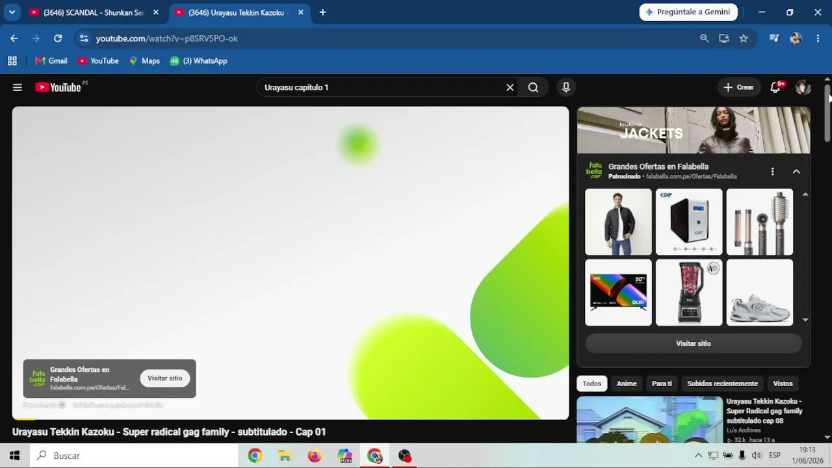Click the Windows Buscar search box
Screen dimensions: 832x468
tap(134, 456)
